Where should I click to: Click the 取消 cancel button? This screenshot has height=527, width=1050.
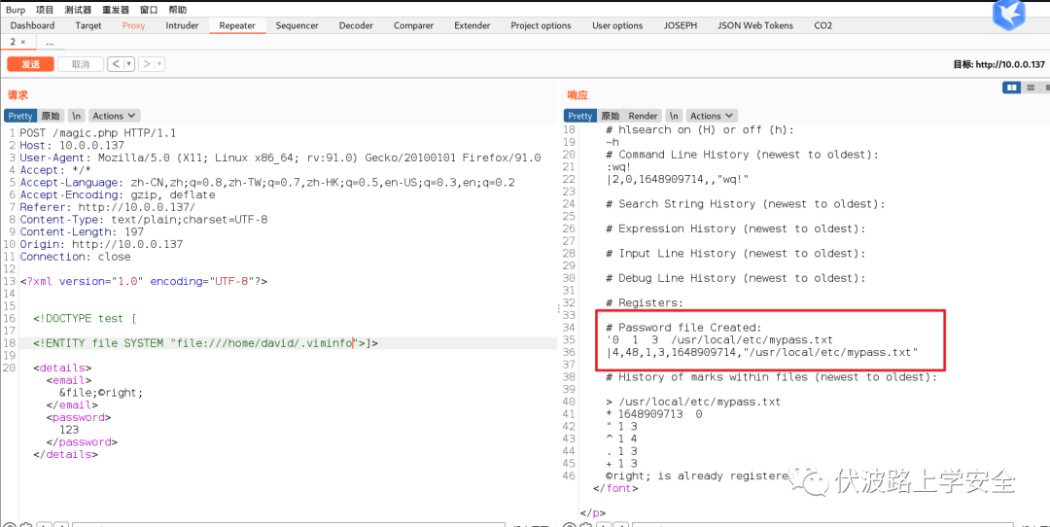81,64
